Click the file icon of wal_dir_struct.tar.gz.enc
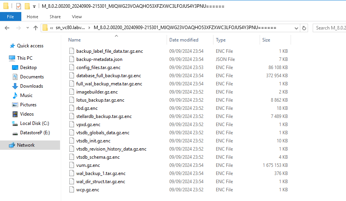This screenshot has height=201, width=346. (72, 182)
